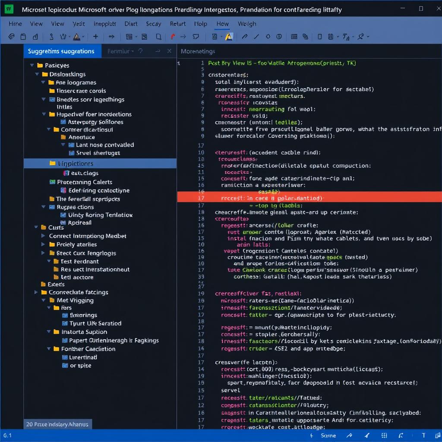The height and width of the screenshot is (442, 442).
Task: Collapse the Hupadvef foer Inordeetions folder
Action: click(44, 114)
